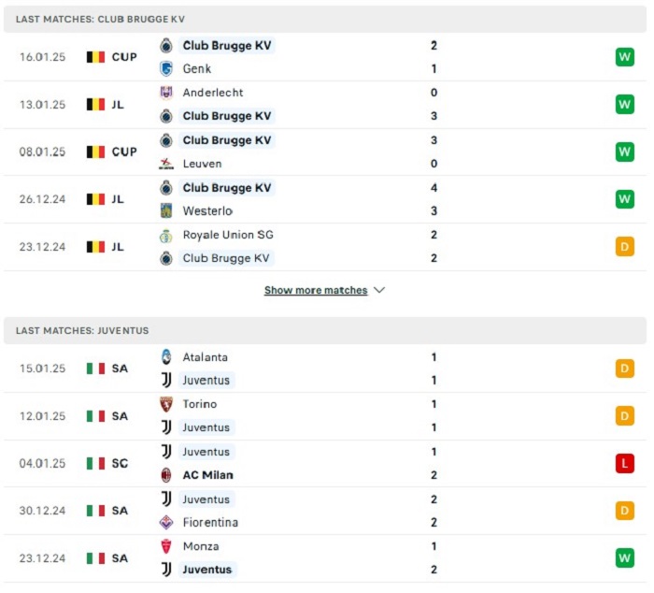Click the Westerlo team crest

pos(166,210)
